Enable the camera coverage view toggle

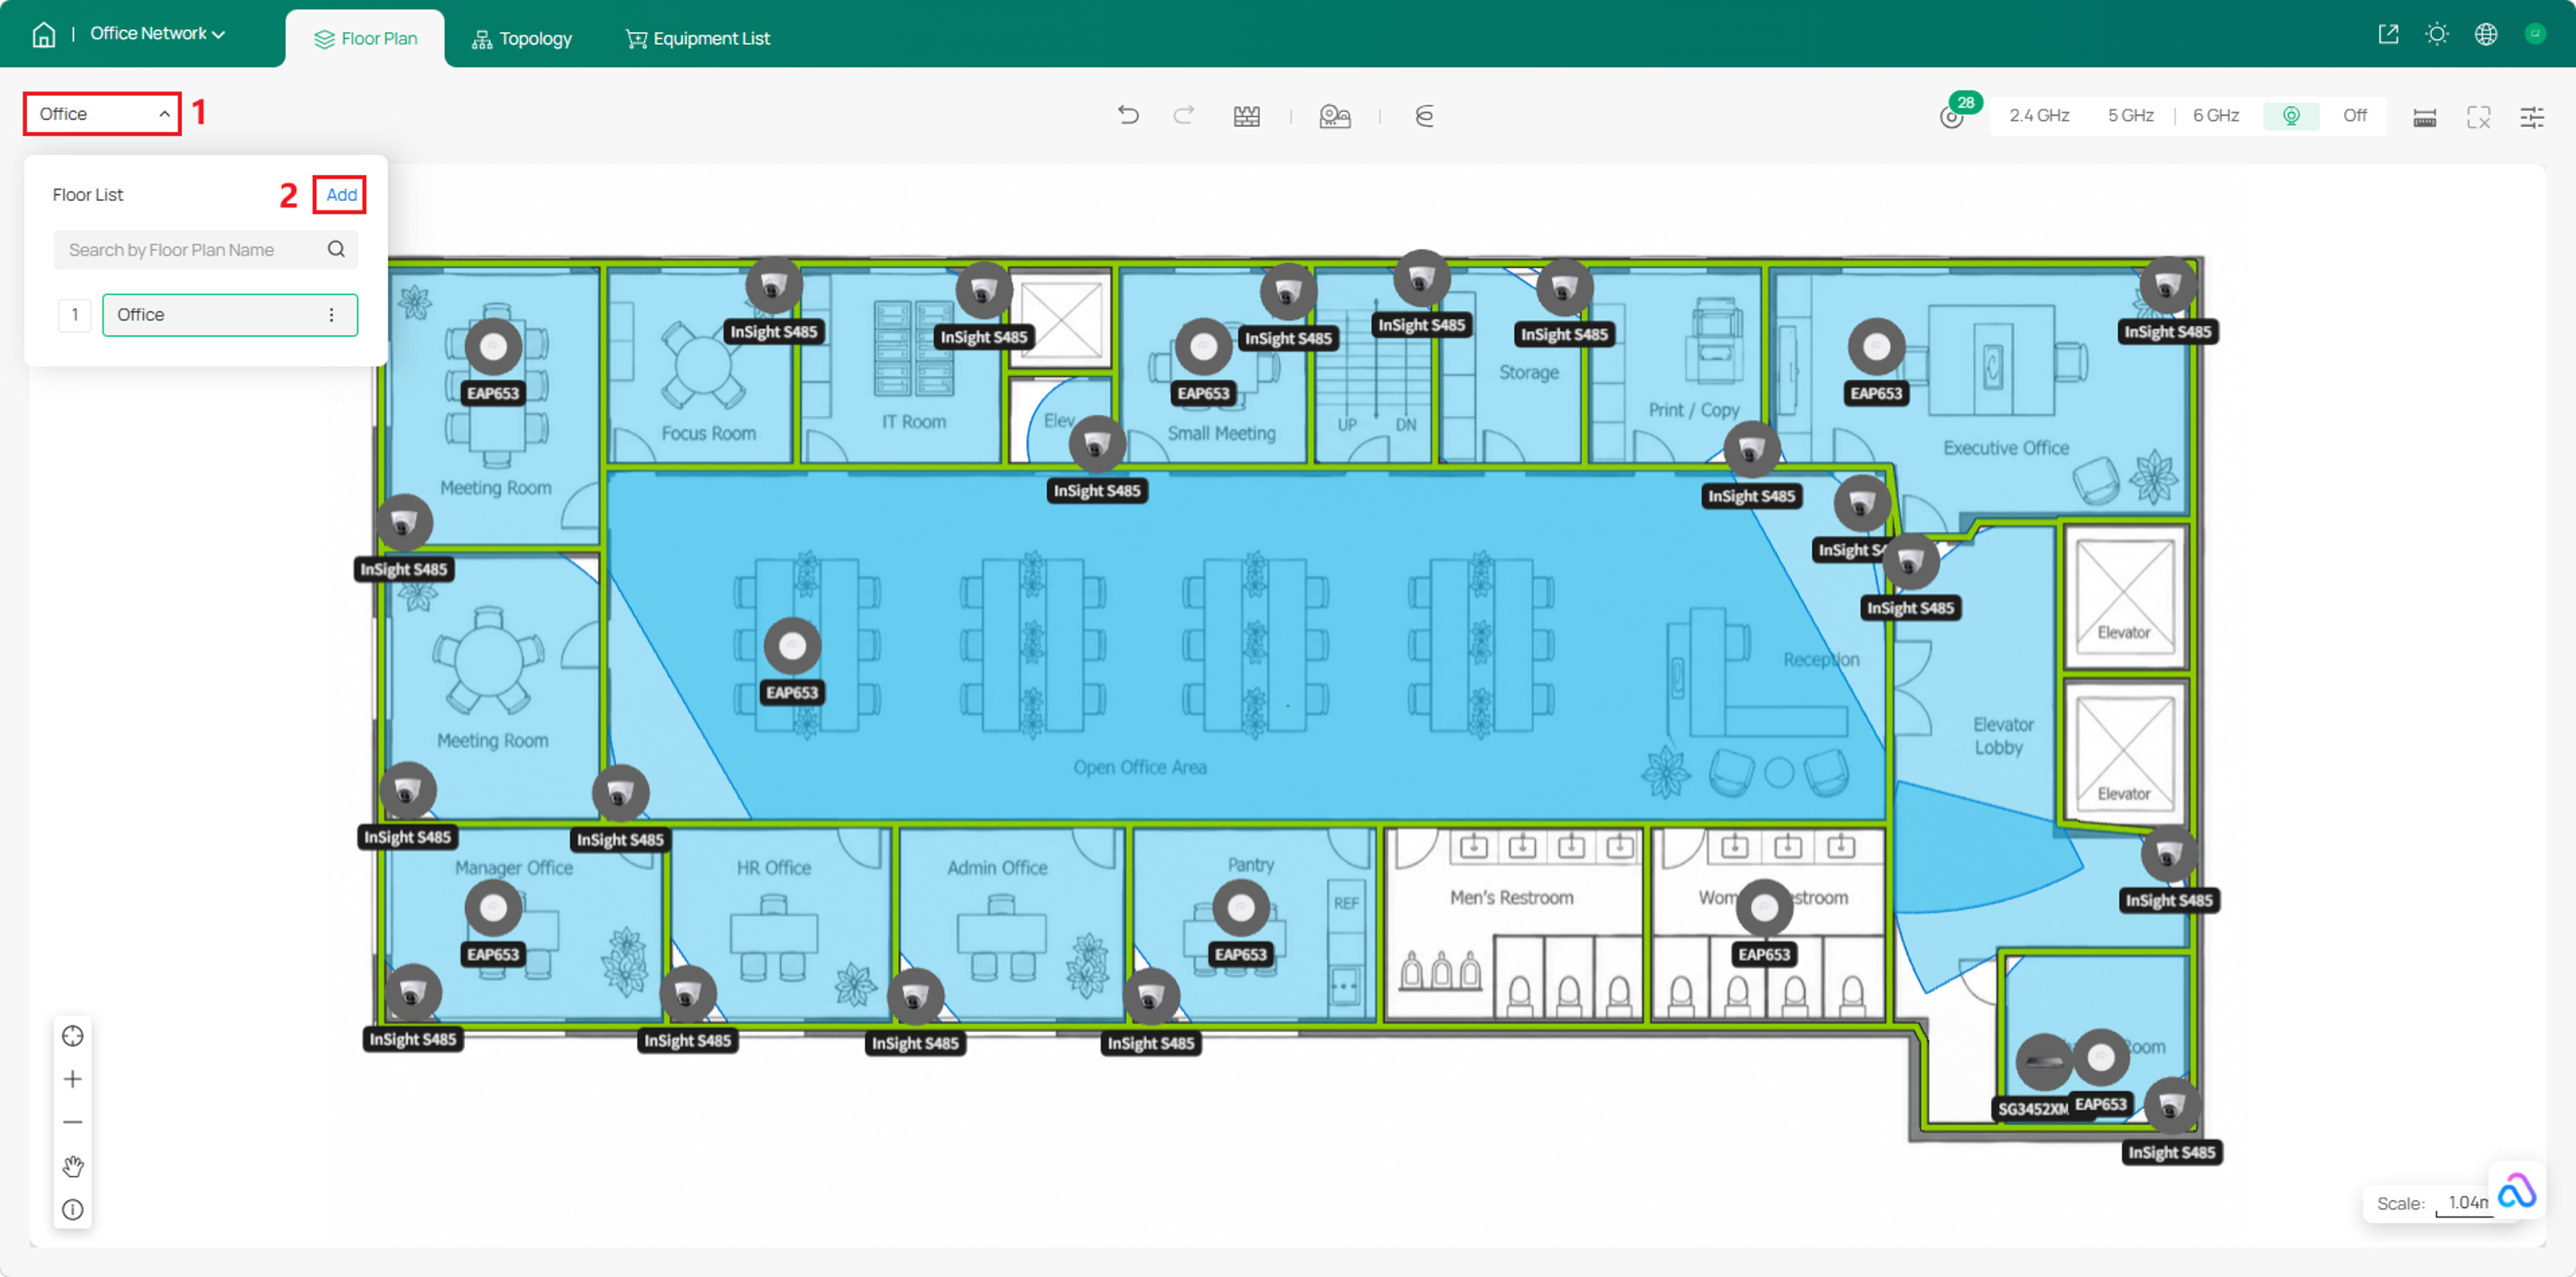click(x=2291, y=116)
